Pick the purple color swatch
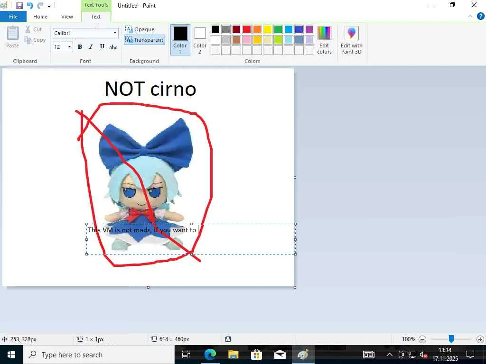486x364 pixels. coord(309,29)
